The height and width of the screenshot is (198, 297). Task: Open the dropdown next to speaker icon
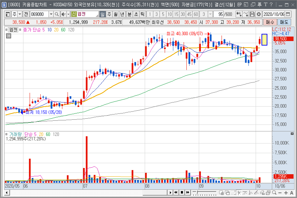click(68, 14)
